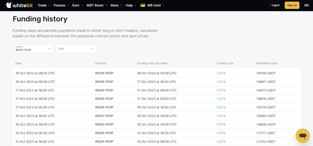The image size is (313, 146).
Task: Open the support chat bubble
Action: (x=303, y=136)
